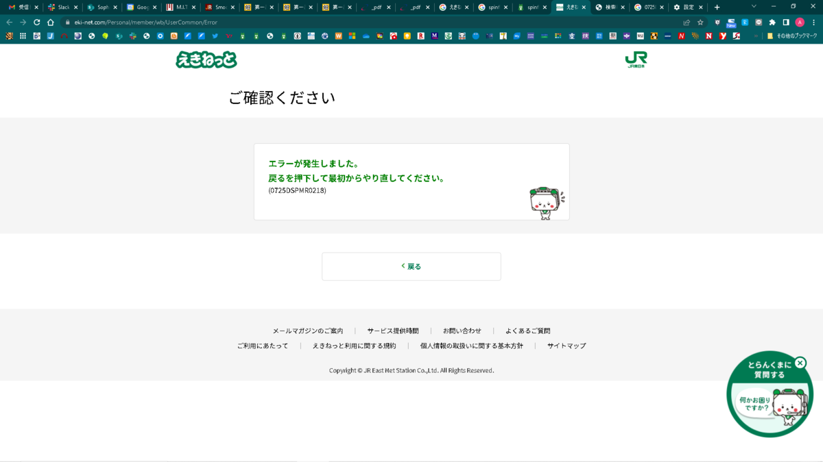Switch to the 設定 tab
The height and width of the screenshot is (462, 823).
click(x=687, y=8)
